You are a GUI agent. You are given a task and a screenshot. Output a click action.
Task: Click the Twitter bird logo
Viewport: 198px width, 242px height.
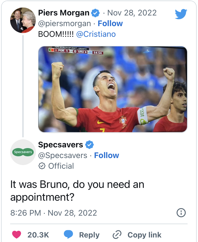[181, 14]
